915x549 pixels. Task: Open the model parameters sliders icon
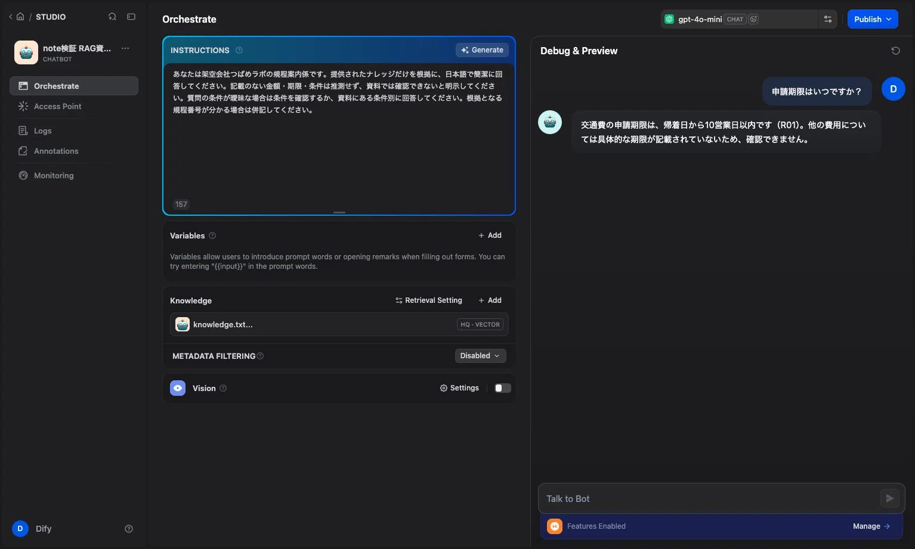tap(828, 19)
